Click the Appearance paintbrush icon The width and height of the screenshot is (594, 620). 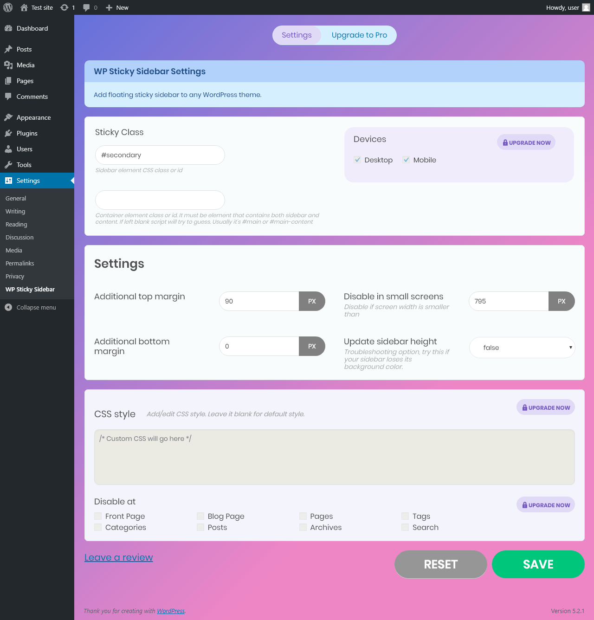point(8,117)
